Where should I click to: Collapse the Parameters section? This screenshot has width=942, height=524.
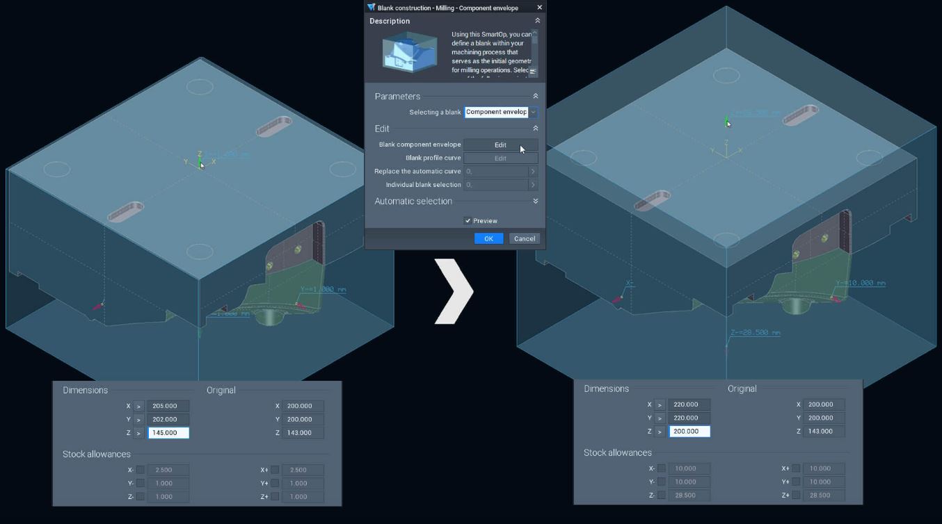pyautogui.click(x=535, y=97)
